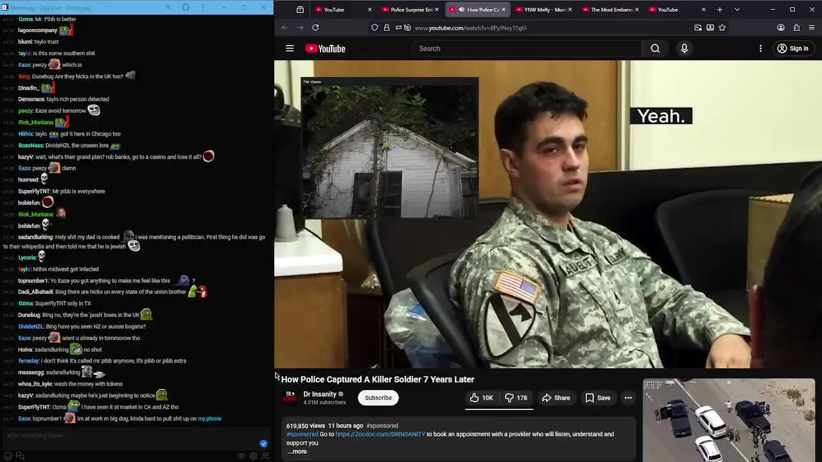Click the tracking protection shield icon
The height and width of the screenshot is (462, 822).
(374, 28)
